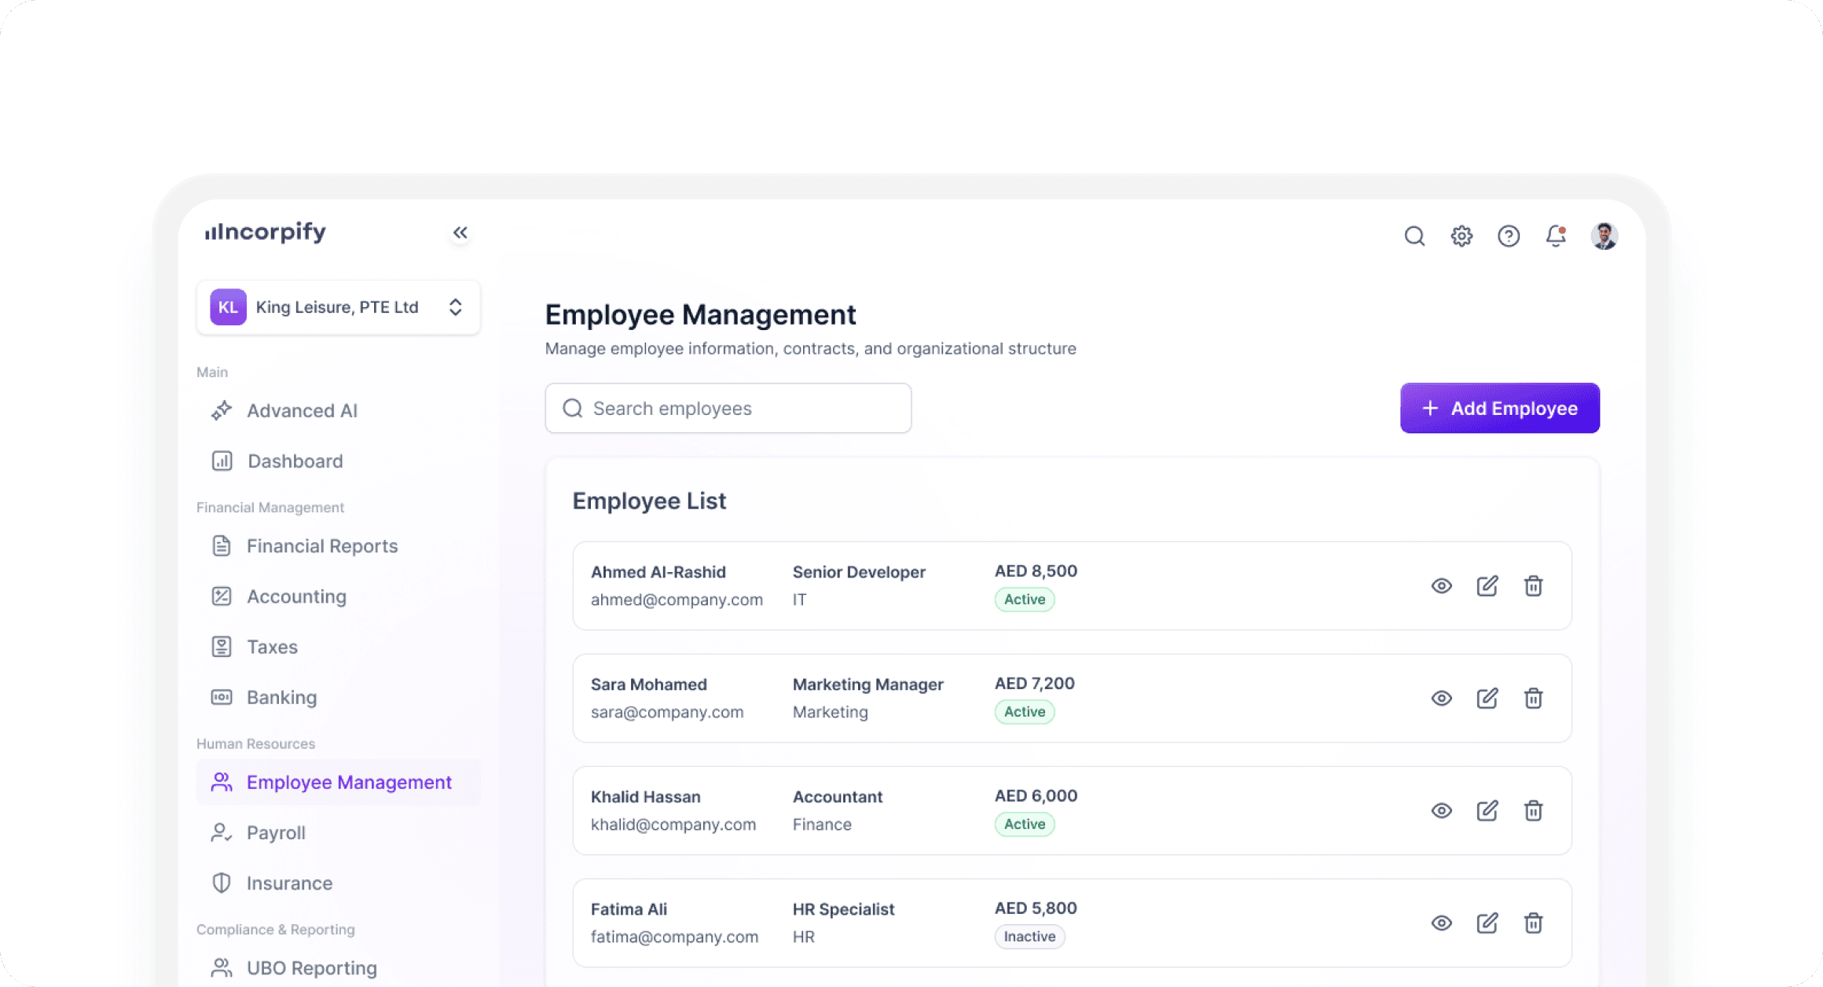Viewport: 1823px width, 987px height.
Task: Collapse the sidebar with double chevron
Action: click(460, 233)
